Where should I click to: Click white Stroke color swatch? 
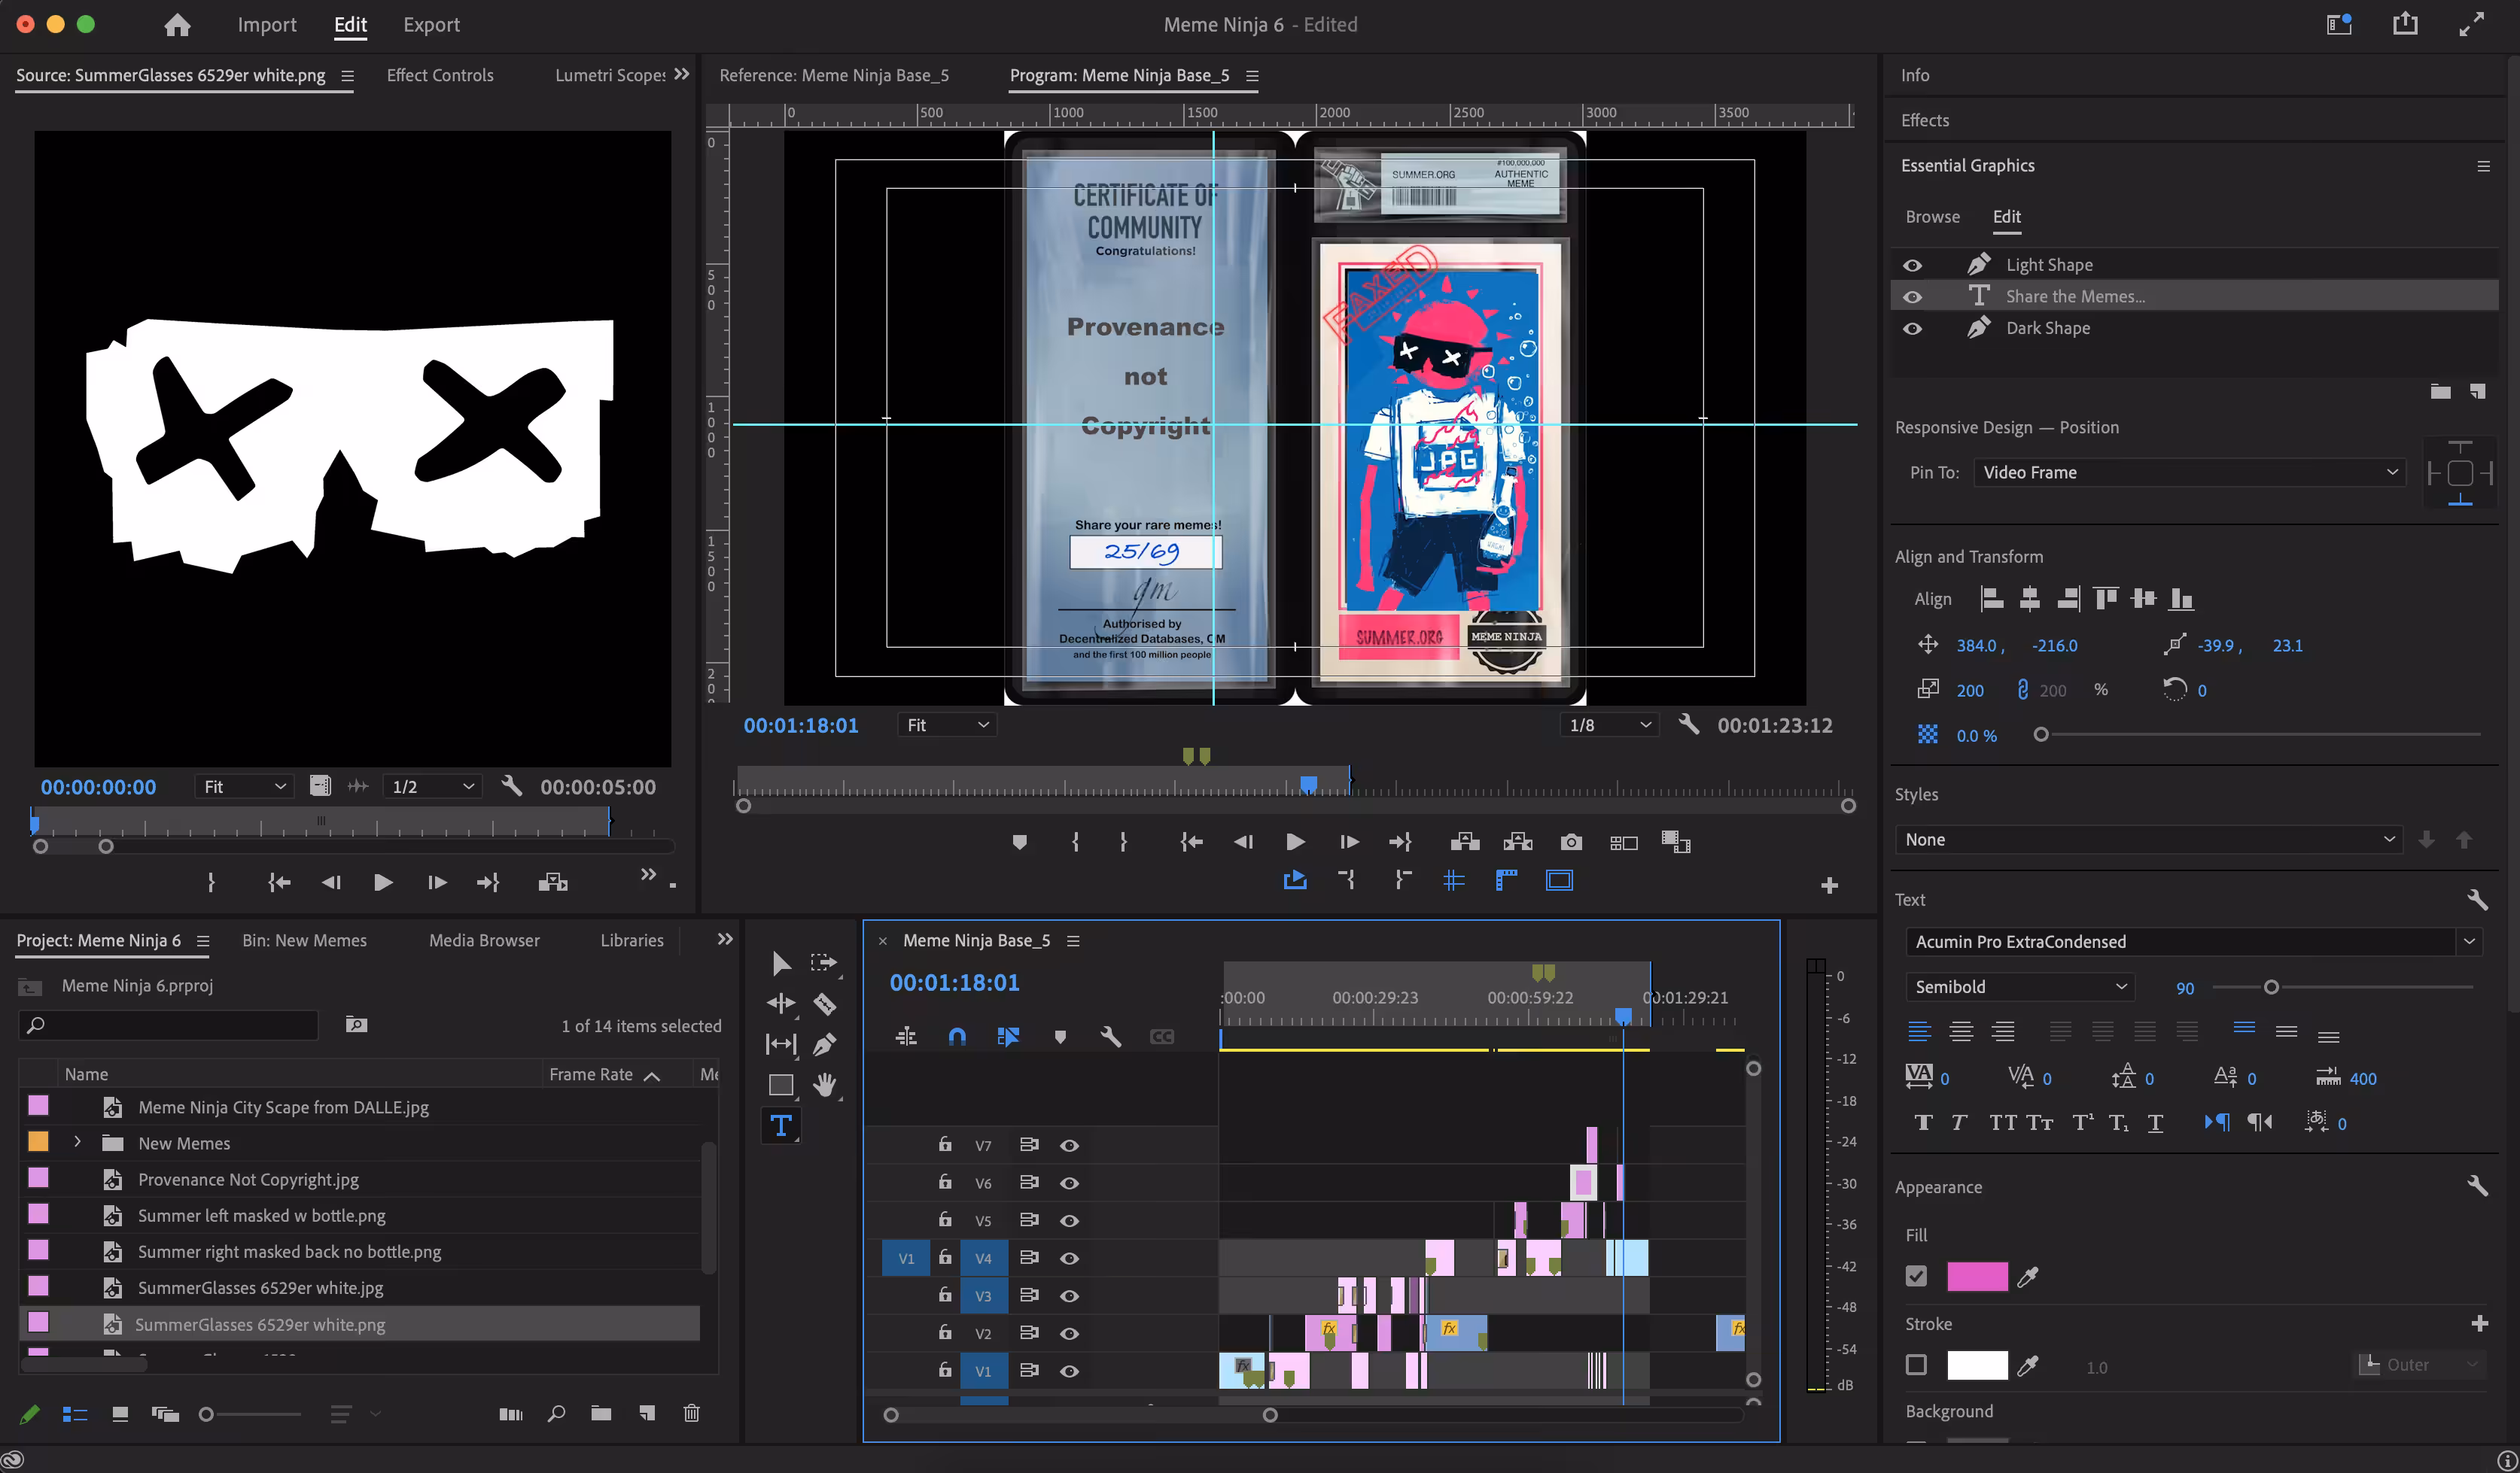click(1977, 1365)
